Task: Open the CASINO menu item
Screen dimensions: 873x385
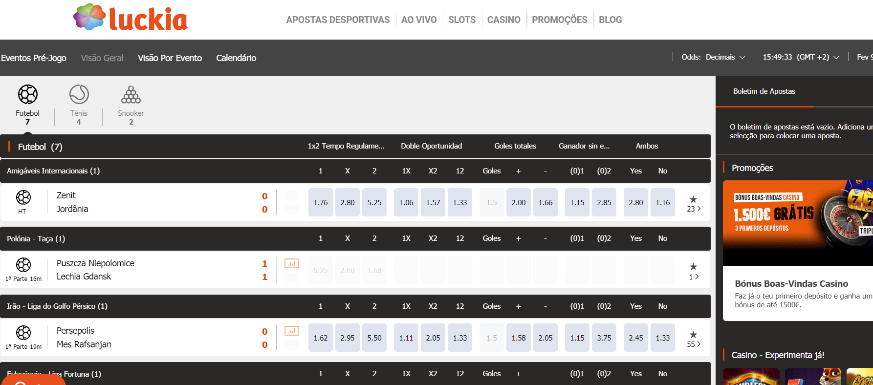Action: point(504,20)
